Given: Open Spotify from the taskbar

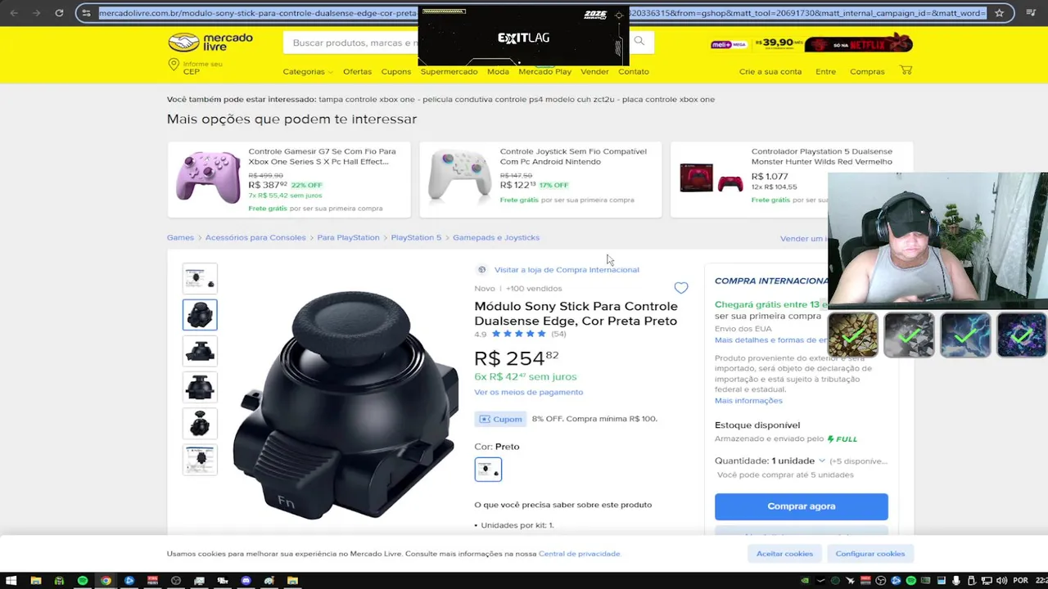Looking at the screenshot, I should pos(83,581).
